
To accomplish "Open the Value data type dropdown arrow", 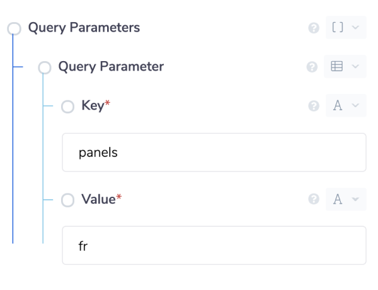I will pos(355,200).
